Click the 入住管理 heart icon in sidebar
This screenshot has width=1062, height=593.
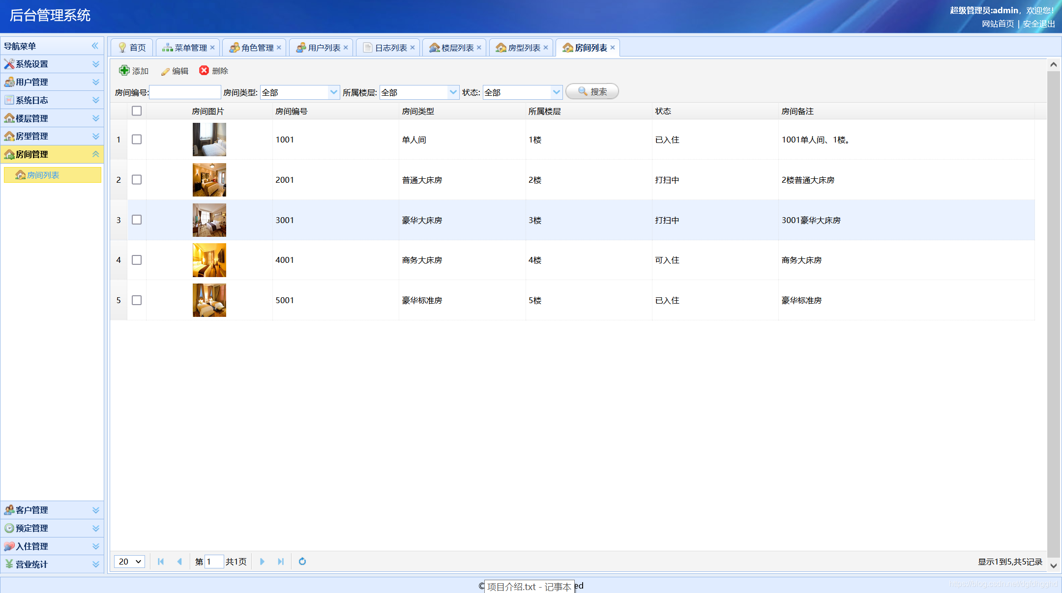coord(9,546)
